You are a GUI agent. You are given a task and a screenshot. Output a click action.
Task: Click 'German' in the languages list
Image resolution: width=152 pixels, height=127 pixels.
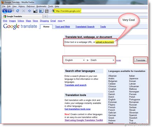tap(112, 115)
